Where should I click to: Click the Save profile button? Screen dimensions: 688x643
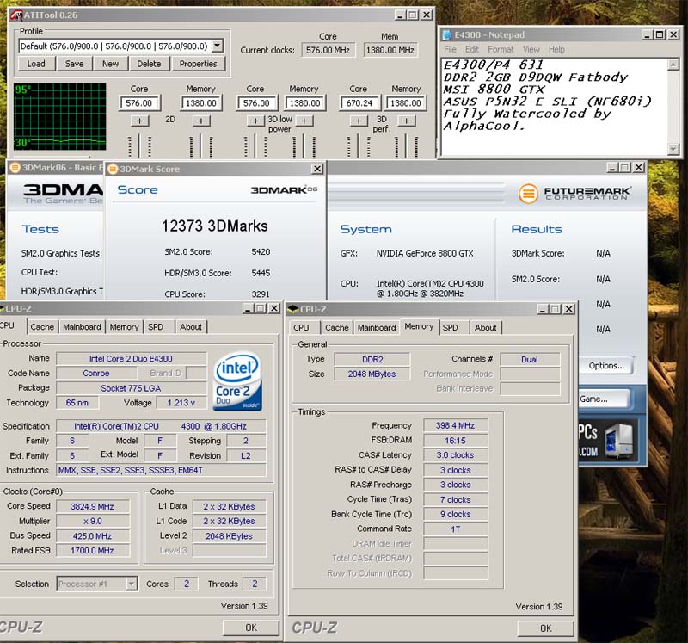click(x=74, y=64)
